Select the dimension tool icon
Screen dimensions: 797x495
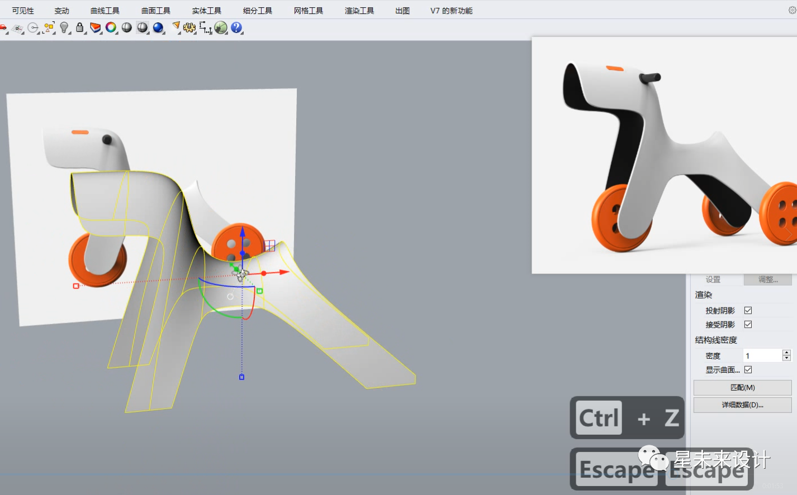(x=205, y=27)
